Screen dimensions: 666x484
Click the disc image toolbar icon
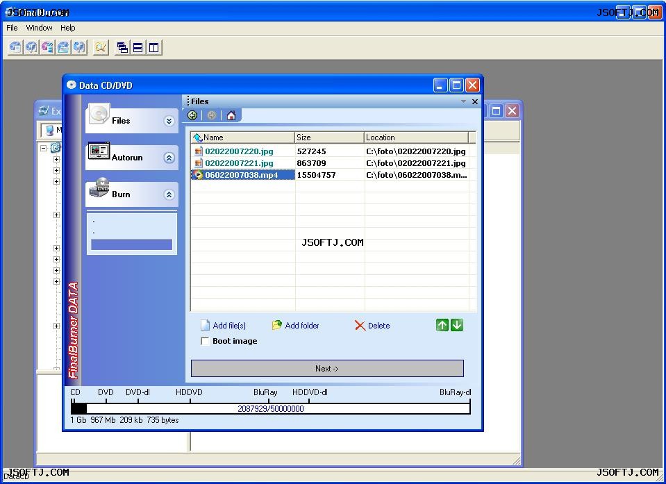(63, 47)
